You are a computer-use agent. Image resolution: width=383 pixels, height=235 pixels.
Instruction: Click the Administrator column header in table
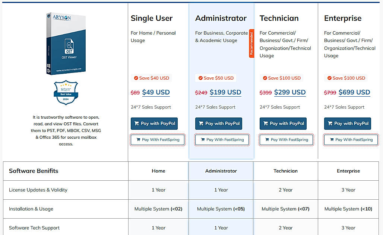coord(221,171)
